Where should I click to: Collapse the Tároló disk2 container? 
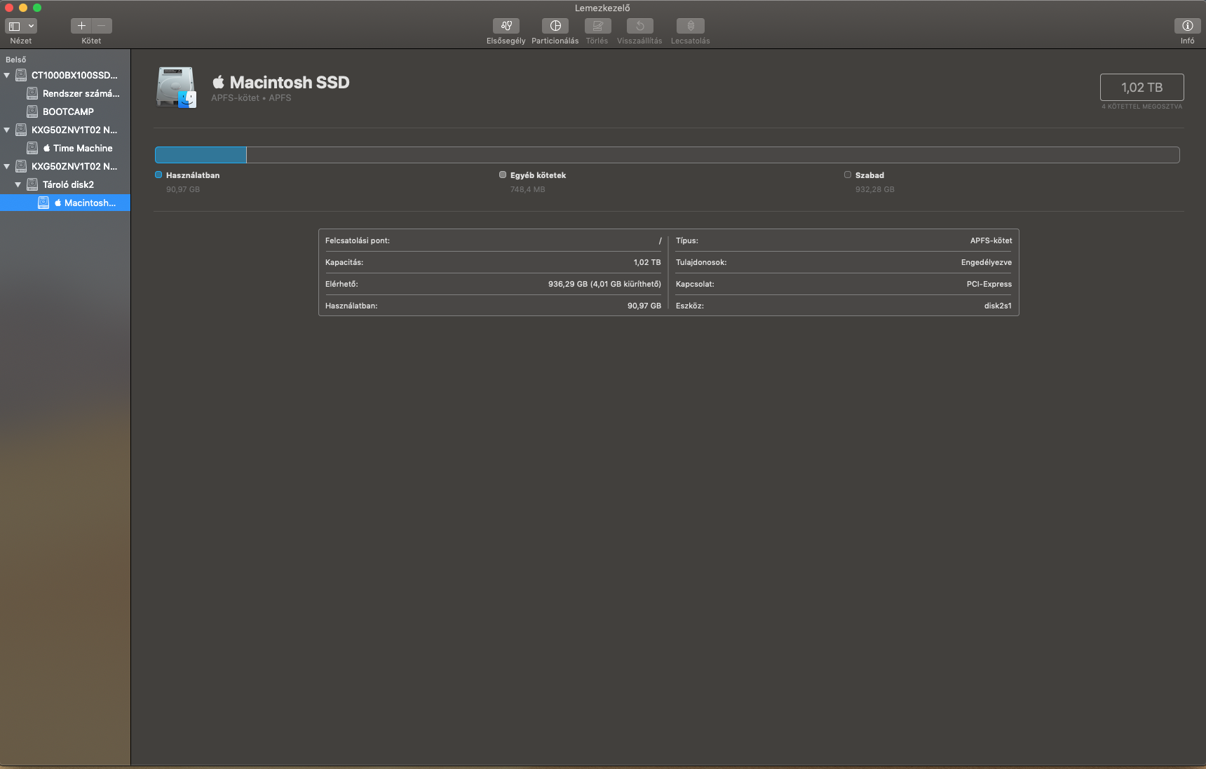[x=18, y=184]
